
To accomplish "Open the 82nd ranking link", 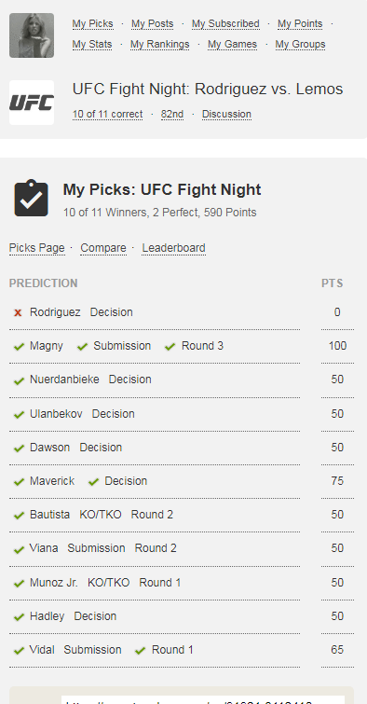I will [x=172, y=115].
